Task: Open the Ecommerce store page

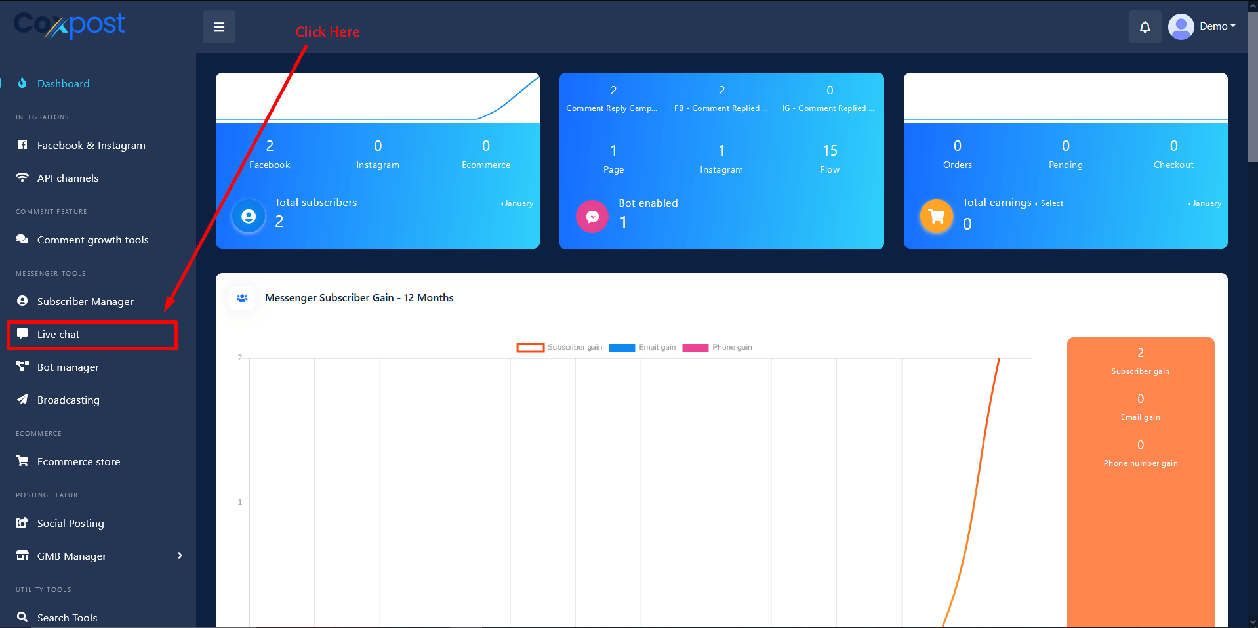Action: pyautogui.click(x=79, y=461)
